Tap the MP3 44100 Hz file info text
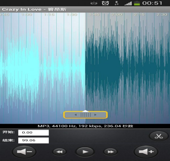170x161 pixels. [85, 126]
